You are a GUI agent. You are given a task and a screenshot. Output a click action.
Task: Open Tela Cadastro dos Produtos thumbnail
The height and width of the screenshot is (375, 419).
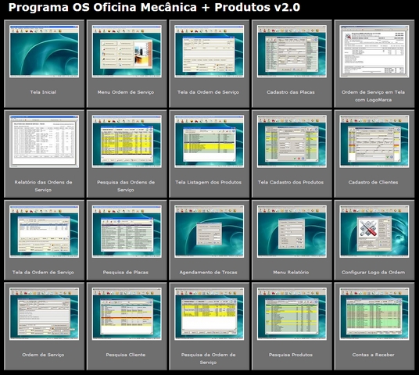tap(292, 141)
